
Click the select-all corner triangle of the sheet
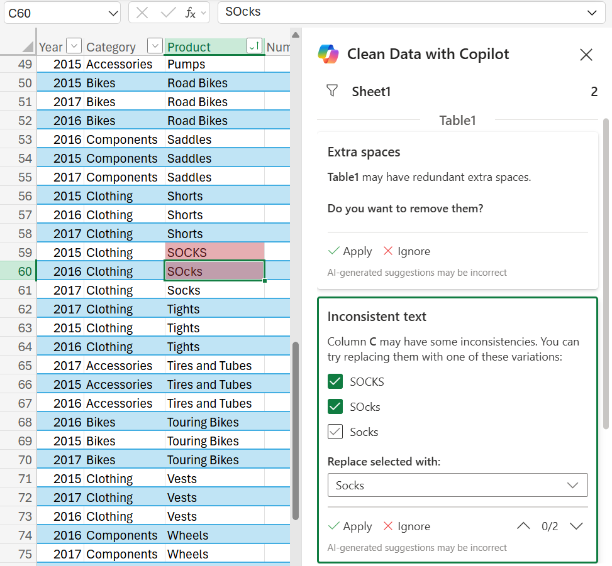pyautogui.click(x=27, y=46)
